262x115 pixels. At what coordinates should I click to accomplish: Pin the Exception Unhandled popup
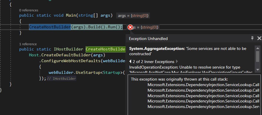(252, 38)
